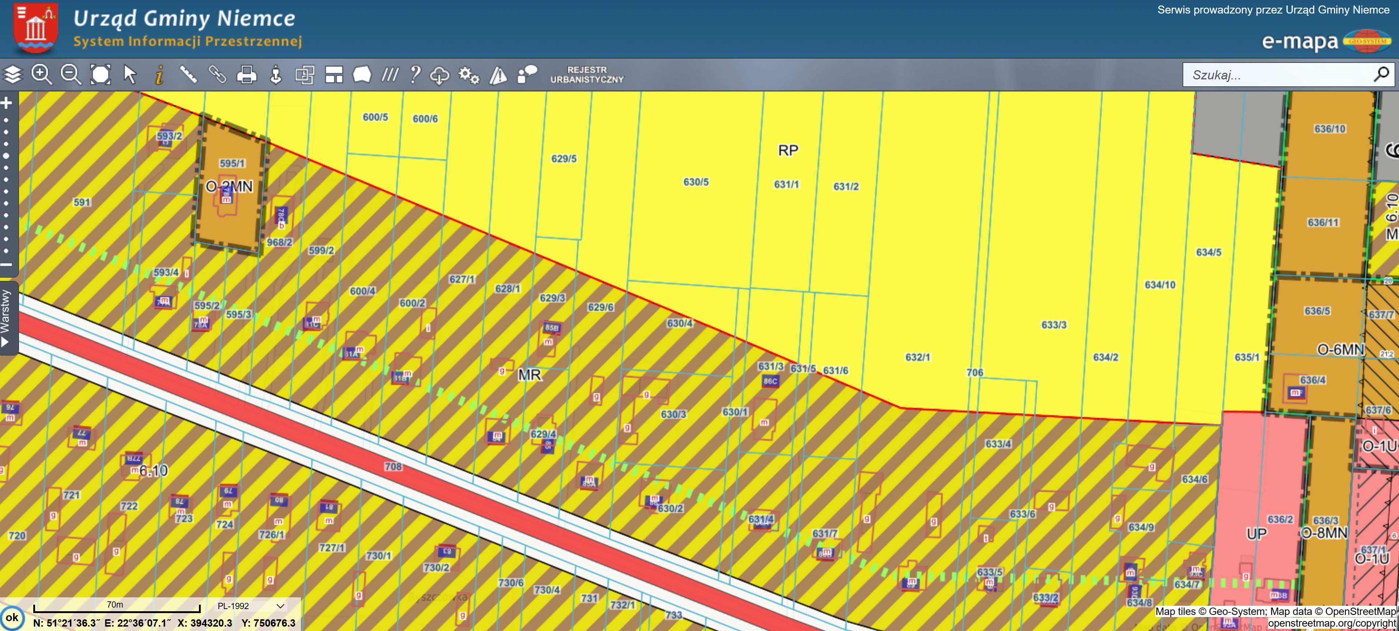Click parcel label 629/5

coord(564,159)
